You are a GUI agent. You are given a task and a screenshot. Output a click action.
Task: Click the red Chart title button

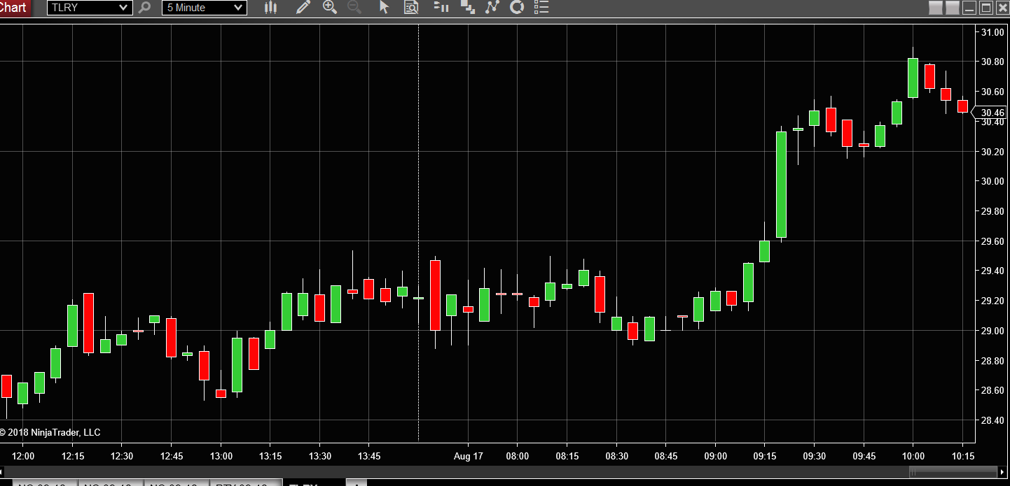(15, 8)
